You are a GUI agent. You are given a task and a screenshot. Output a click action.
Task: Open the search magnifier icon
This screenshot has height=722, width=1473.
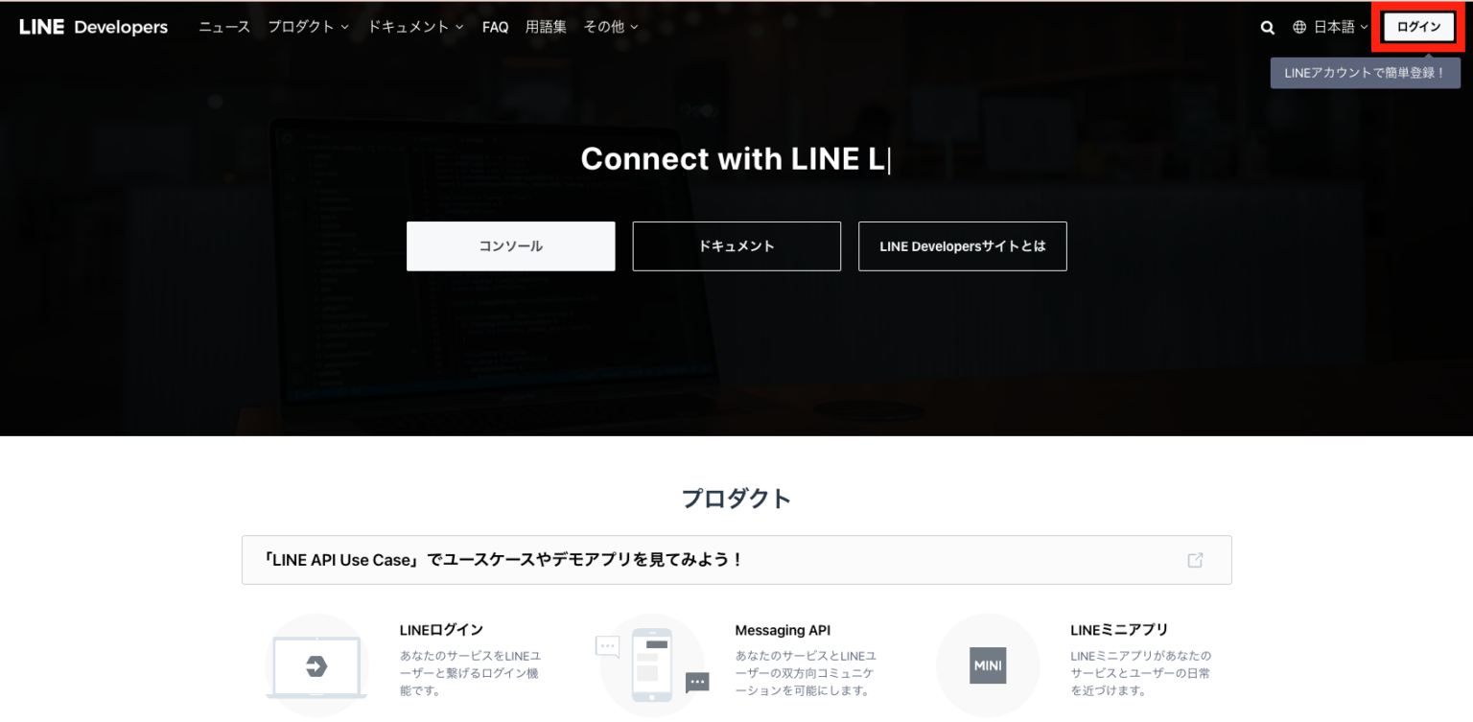(x=1267, y=27)
